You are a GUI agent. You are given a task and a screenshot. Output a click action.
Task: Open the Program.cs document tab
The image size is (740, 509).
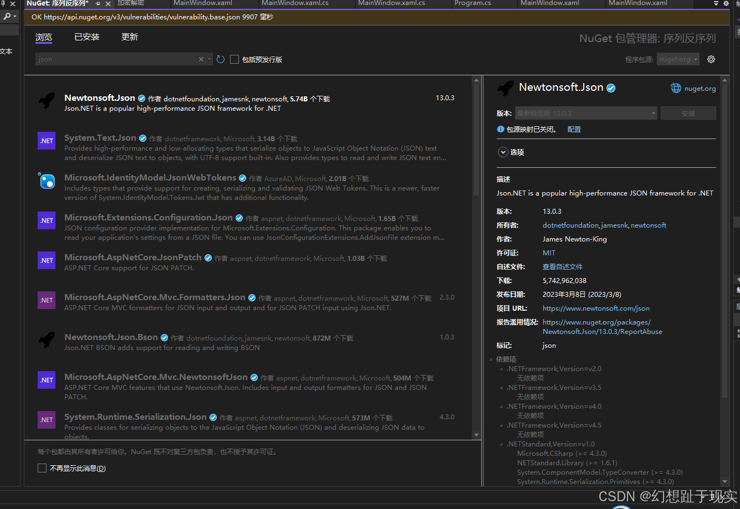point(473,3)
